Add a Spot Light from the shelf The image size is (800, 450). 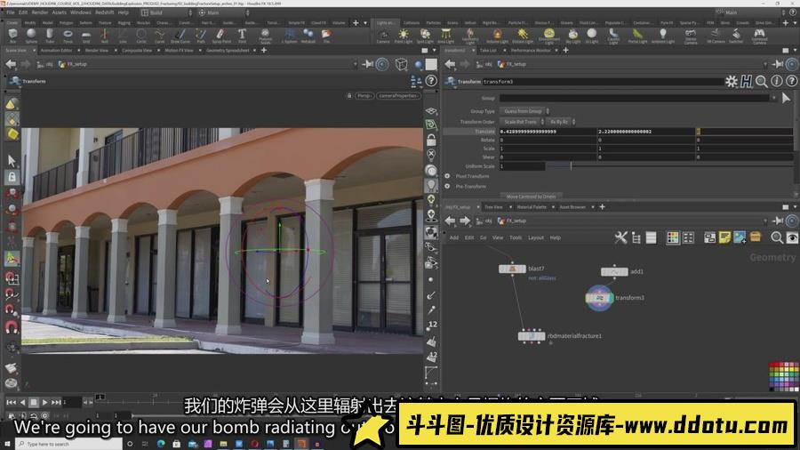(x=425, y=36)
